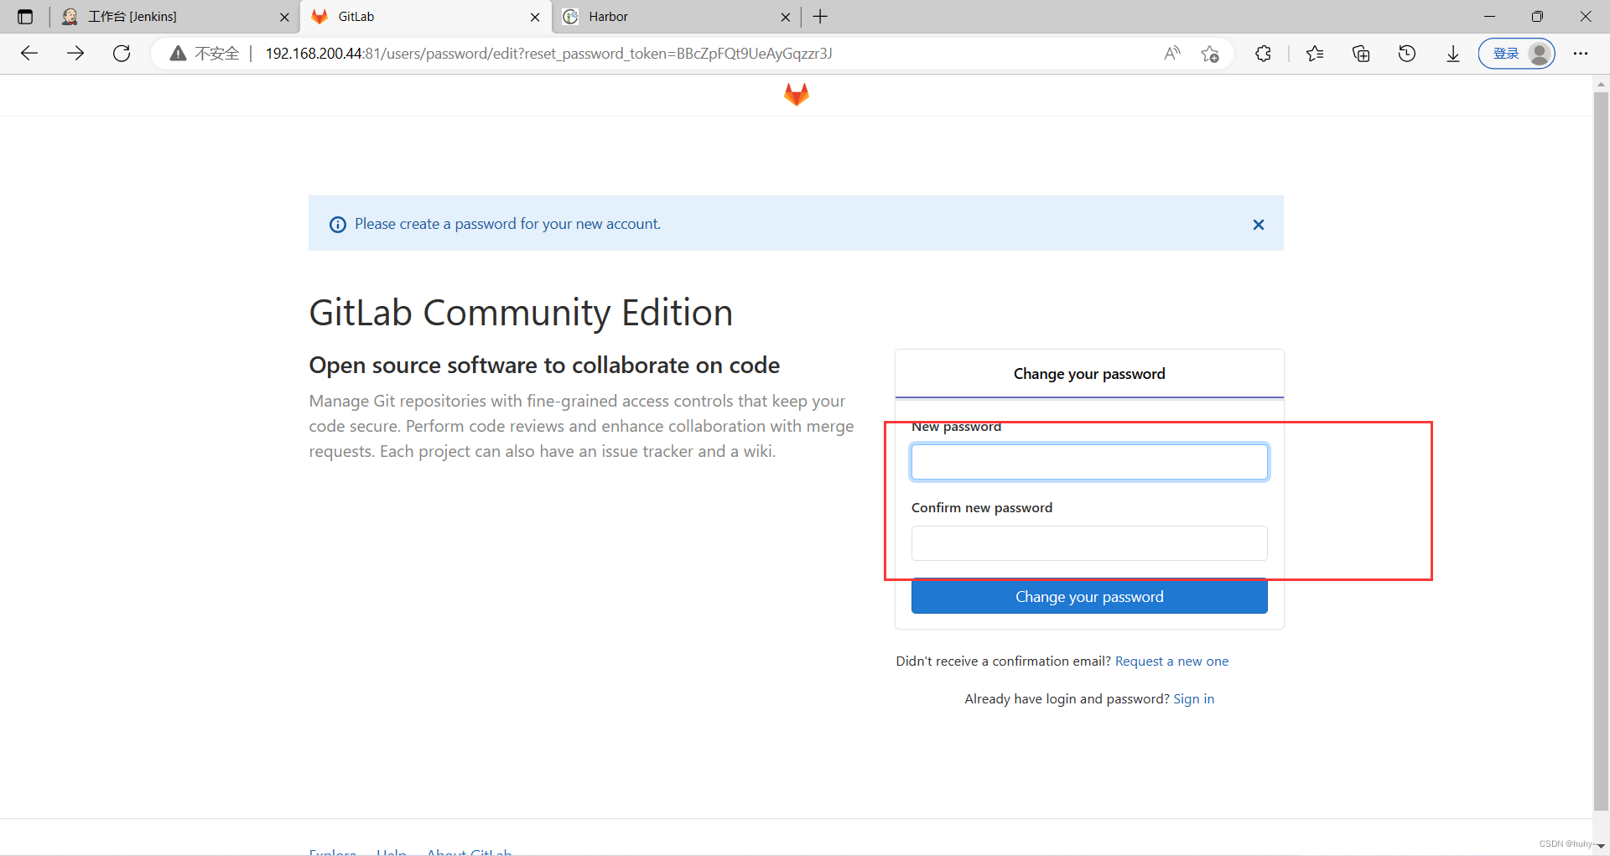Close the Jenkins tab
Screen dimensions: 1610x856
[x=284, y=17]
